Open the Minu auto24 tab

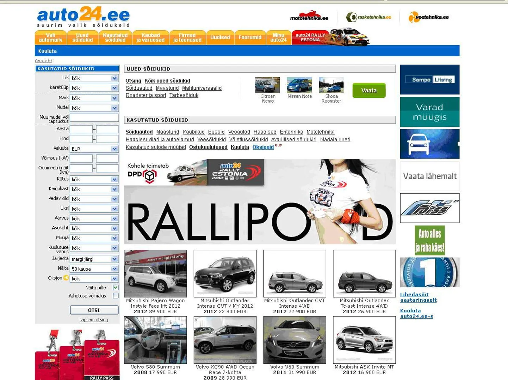tap(278, 37)
